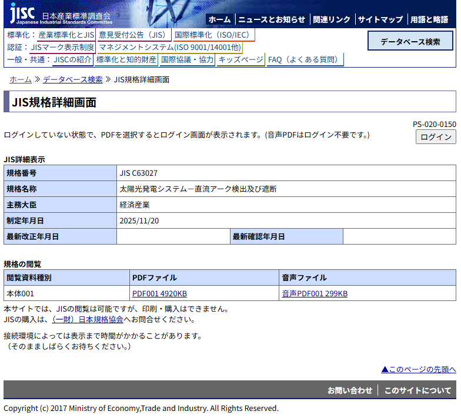This screenshot has height=418, width=461.
Task: Select the キッズページ tab
Action: pos(240,60)
